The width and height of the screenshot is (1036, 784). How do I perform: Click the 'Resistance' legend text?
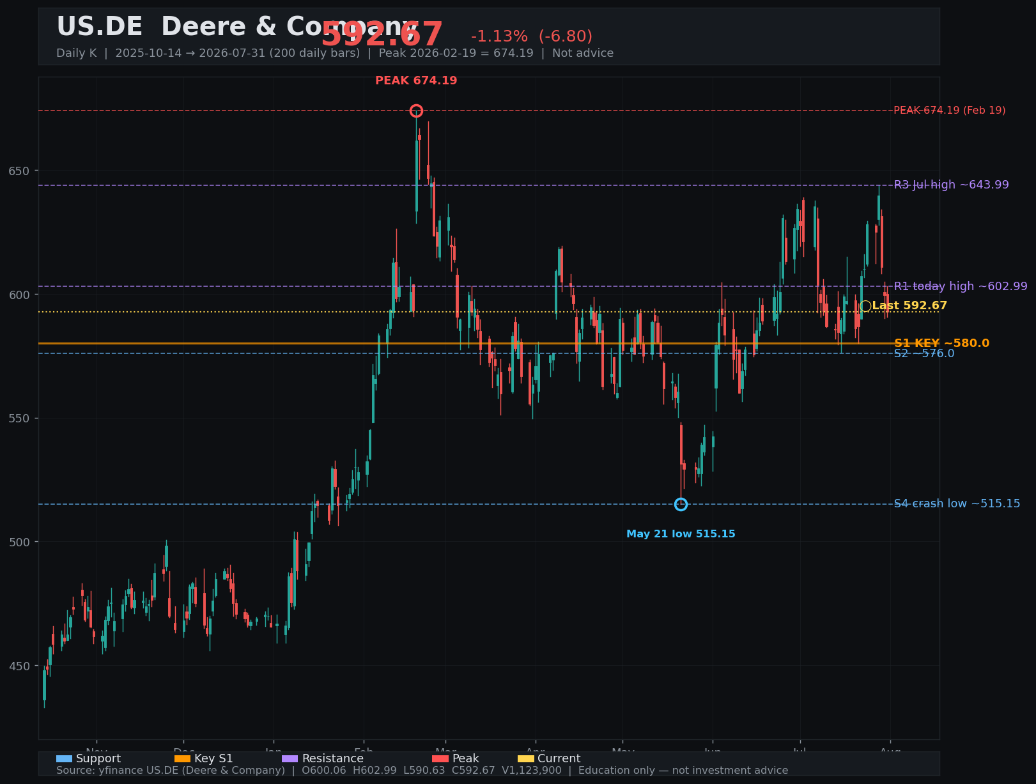coord(332,758)
